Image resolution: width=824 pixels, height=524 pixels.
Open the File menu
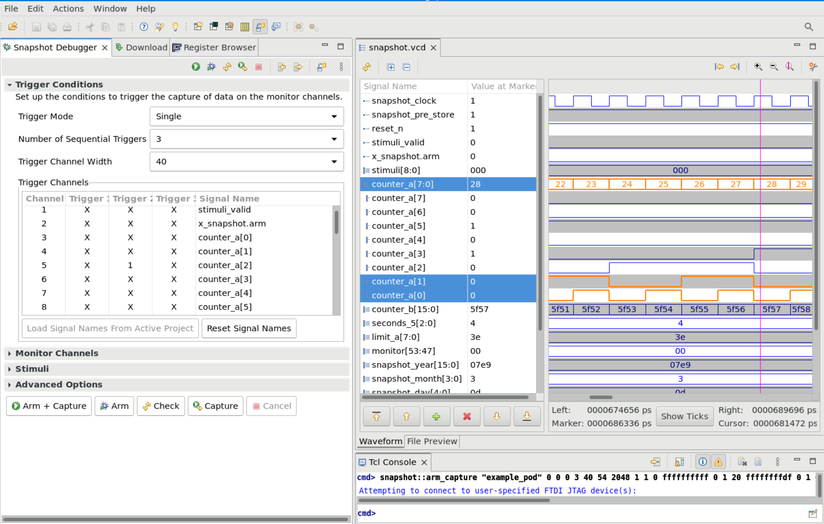(x=11, y=9)
